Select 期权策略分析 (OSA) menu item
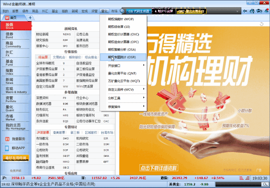The image size is (270, 188). pyautogui.click(x=123, y=50)
